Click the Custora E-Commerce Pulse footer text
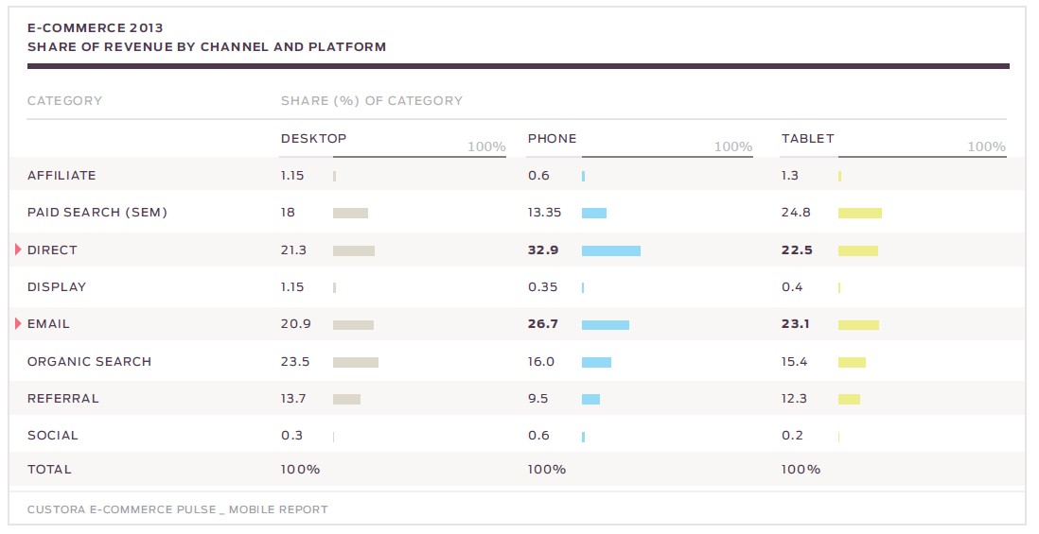The image size is (1039, 534). (x=177, y=509)
